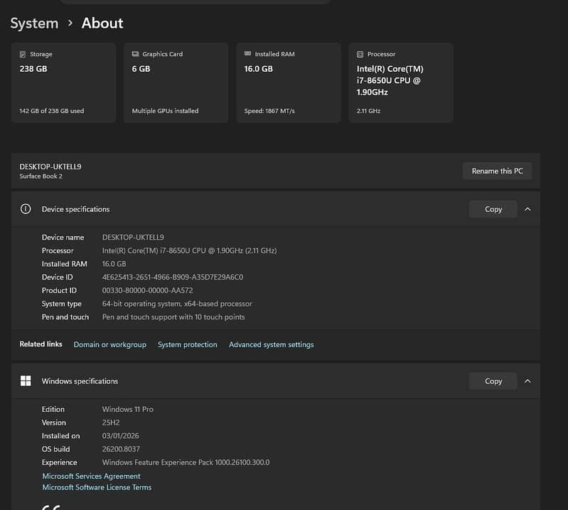The width and height of the screenshot is (568, 510).
Task: Click the About breadcrumb heading
Action: point(102,23)
